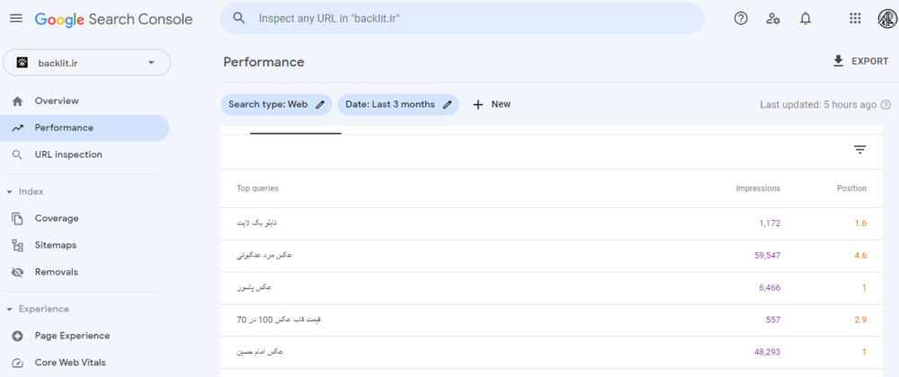
Task: Click the Help question mark icon
Action: click(741, 18)
